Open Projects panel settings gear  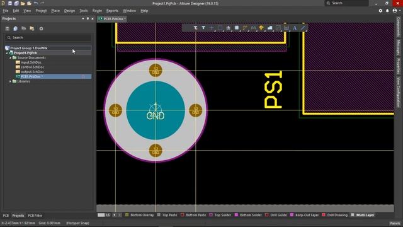point(41,28)
